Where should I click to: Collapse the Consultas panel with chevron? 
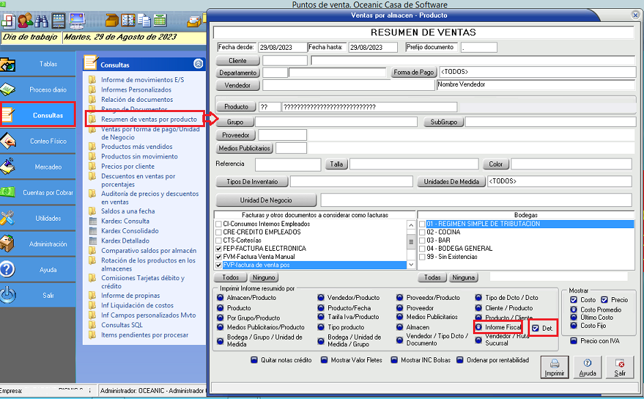click(x=198, y=64)
